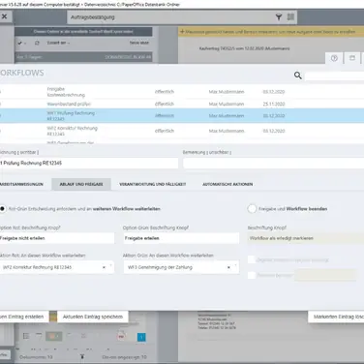Select Rot-Grün Entscheidung weiterleiten radio option

[3, 209]
